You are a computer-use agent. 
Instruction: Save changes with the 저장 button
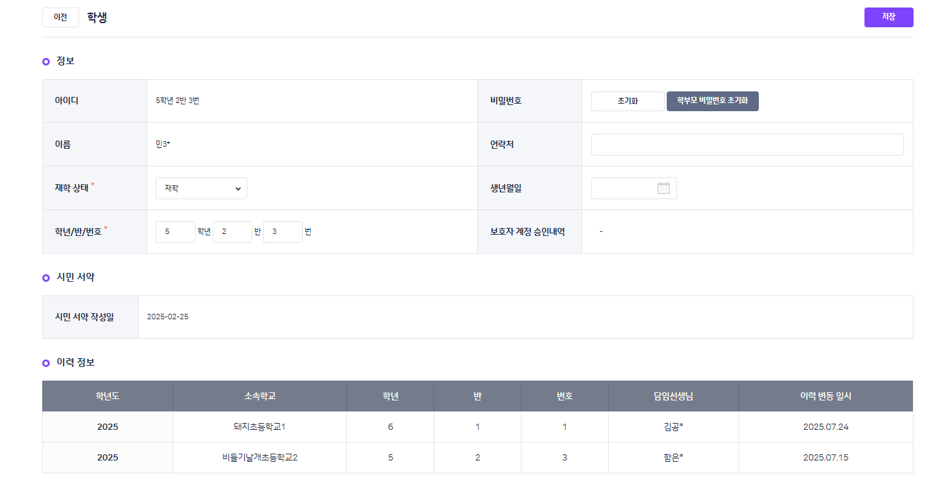888,17
